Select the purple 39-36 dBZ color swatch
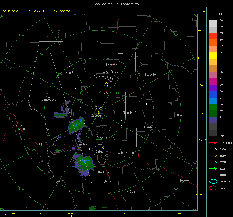 pyautogui.click(x=213, y=88)
